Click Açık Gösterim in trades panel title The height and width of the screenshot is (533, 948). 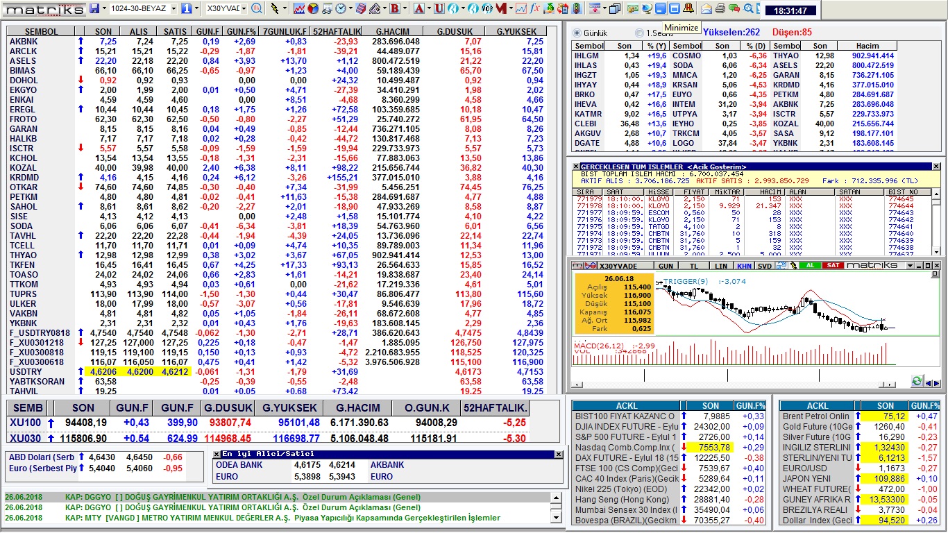tap(716, 167)
